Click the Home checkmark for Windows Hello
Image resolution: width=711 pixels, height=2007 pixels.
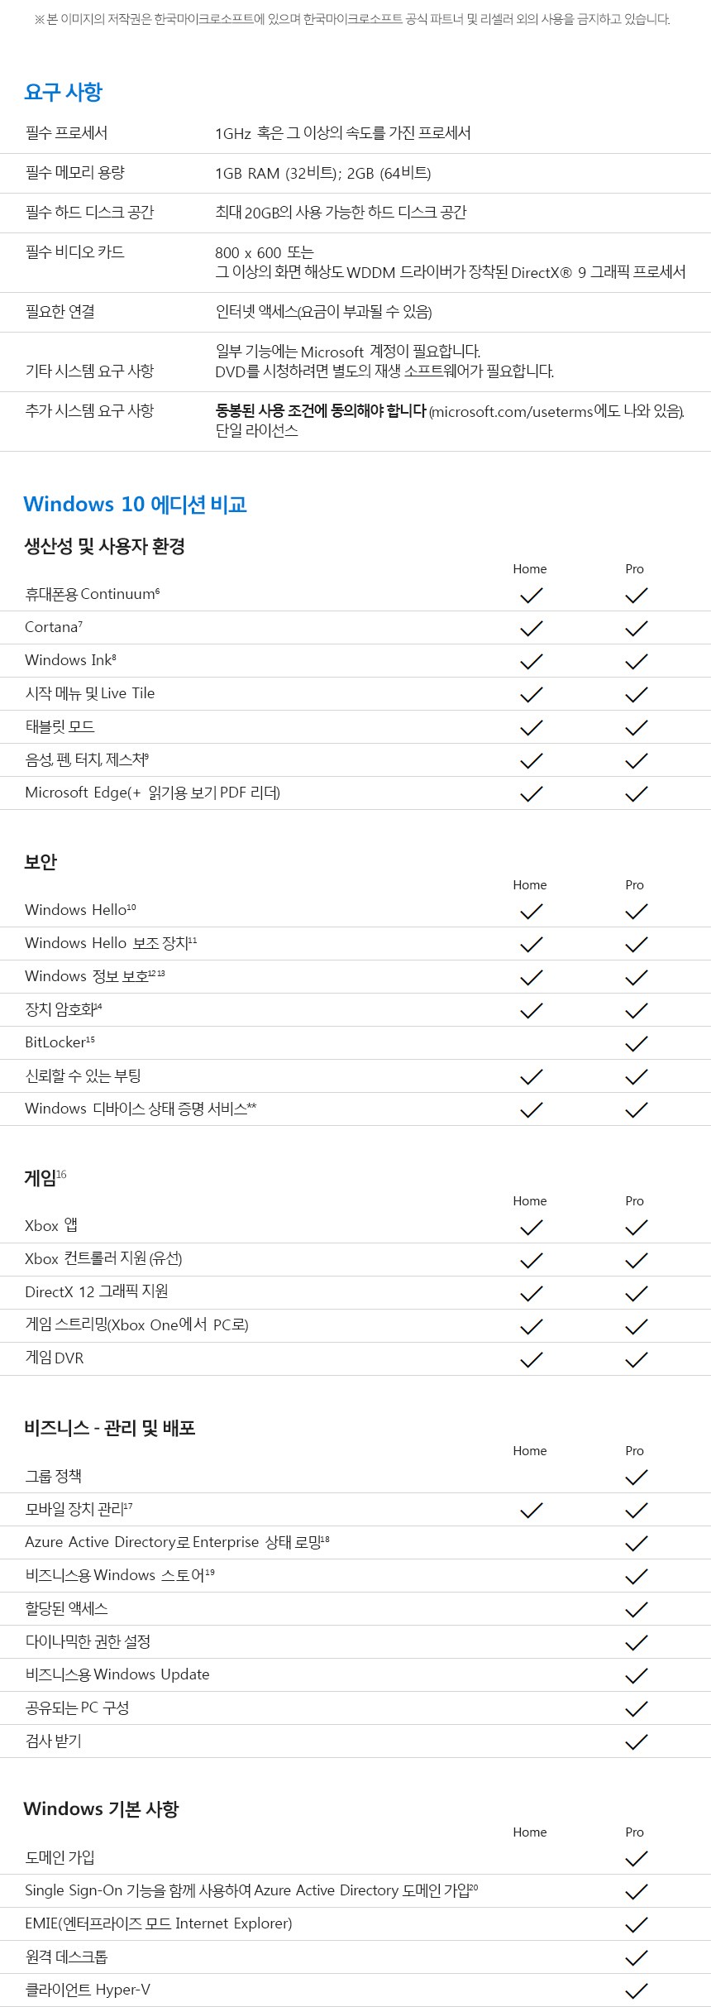[x=531, y=911]
